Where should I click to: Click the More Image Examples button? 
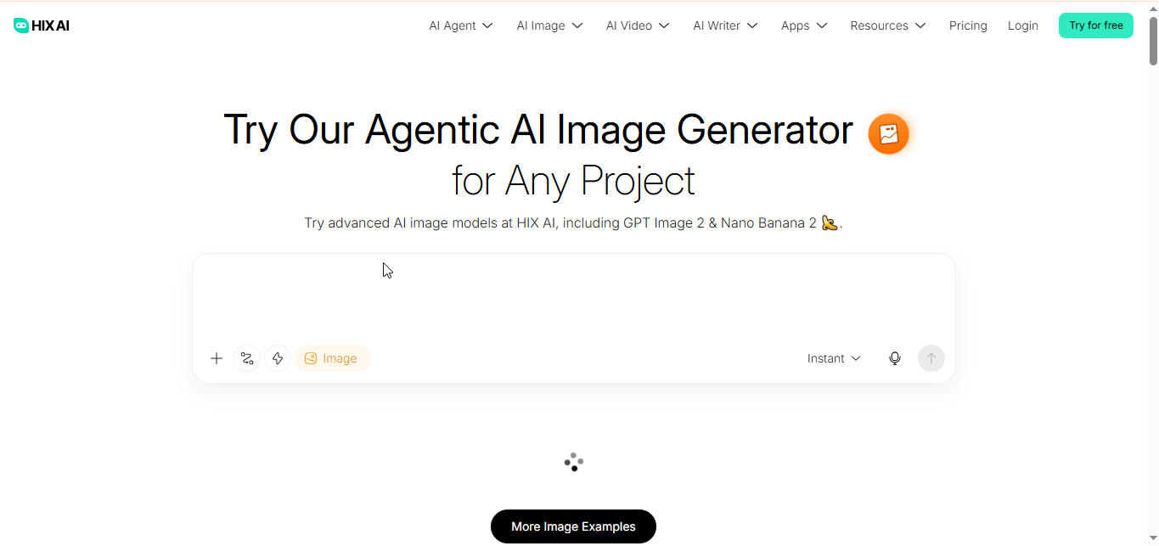(573, 526)
